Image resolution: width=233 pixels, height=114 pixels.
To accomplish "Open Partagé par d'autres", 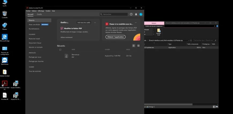I will coord(36,61).
